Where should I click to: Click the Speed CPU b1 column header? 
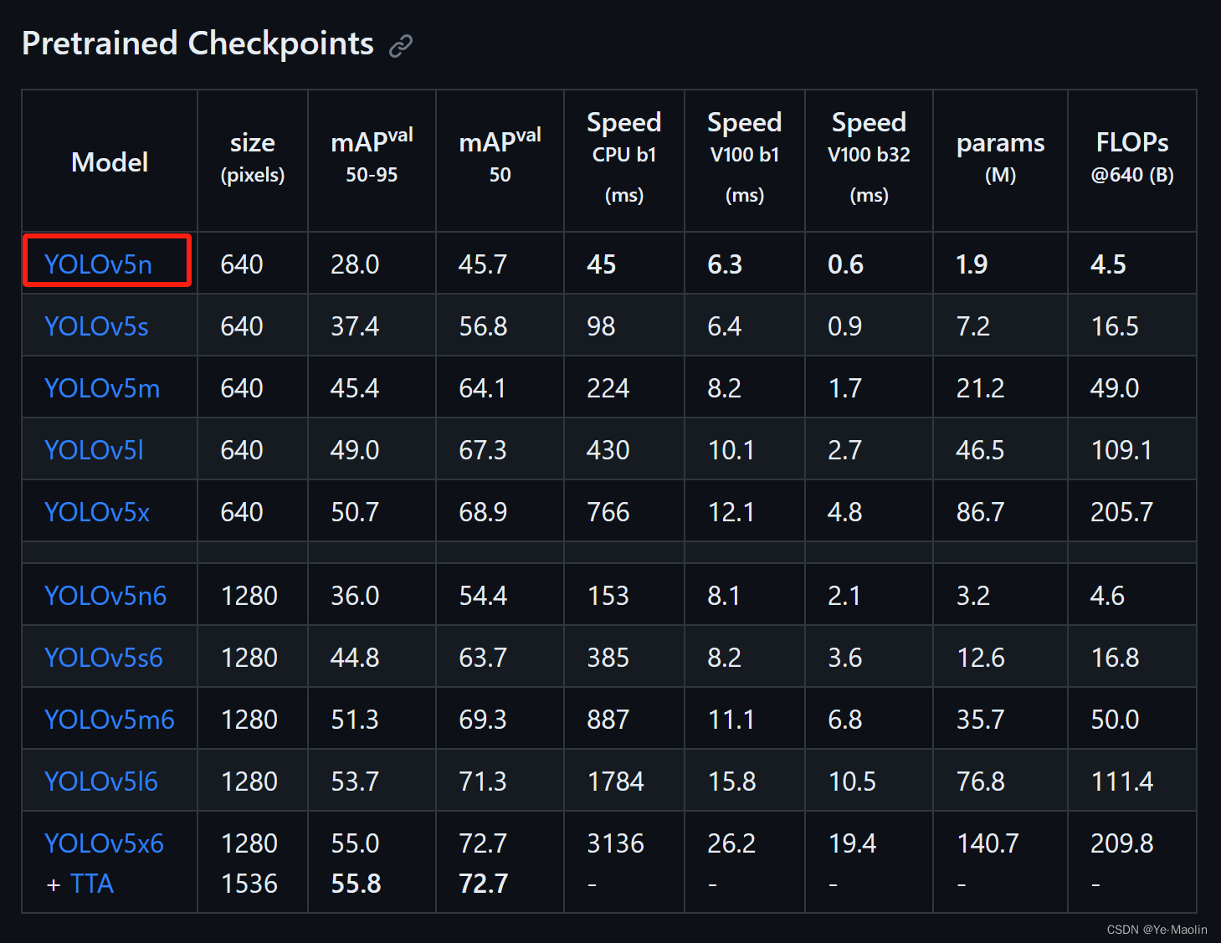(x=624, y=158)
